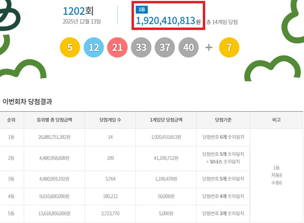The image size is (304, 223).
Task: Click the 3등 winner count 3,764 cell
Action: pyautogui.click(x=110, y=179)
